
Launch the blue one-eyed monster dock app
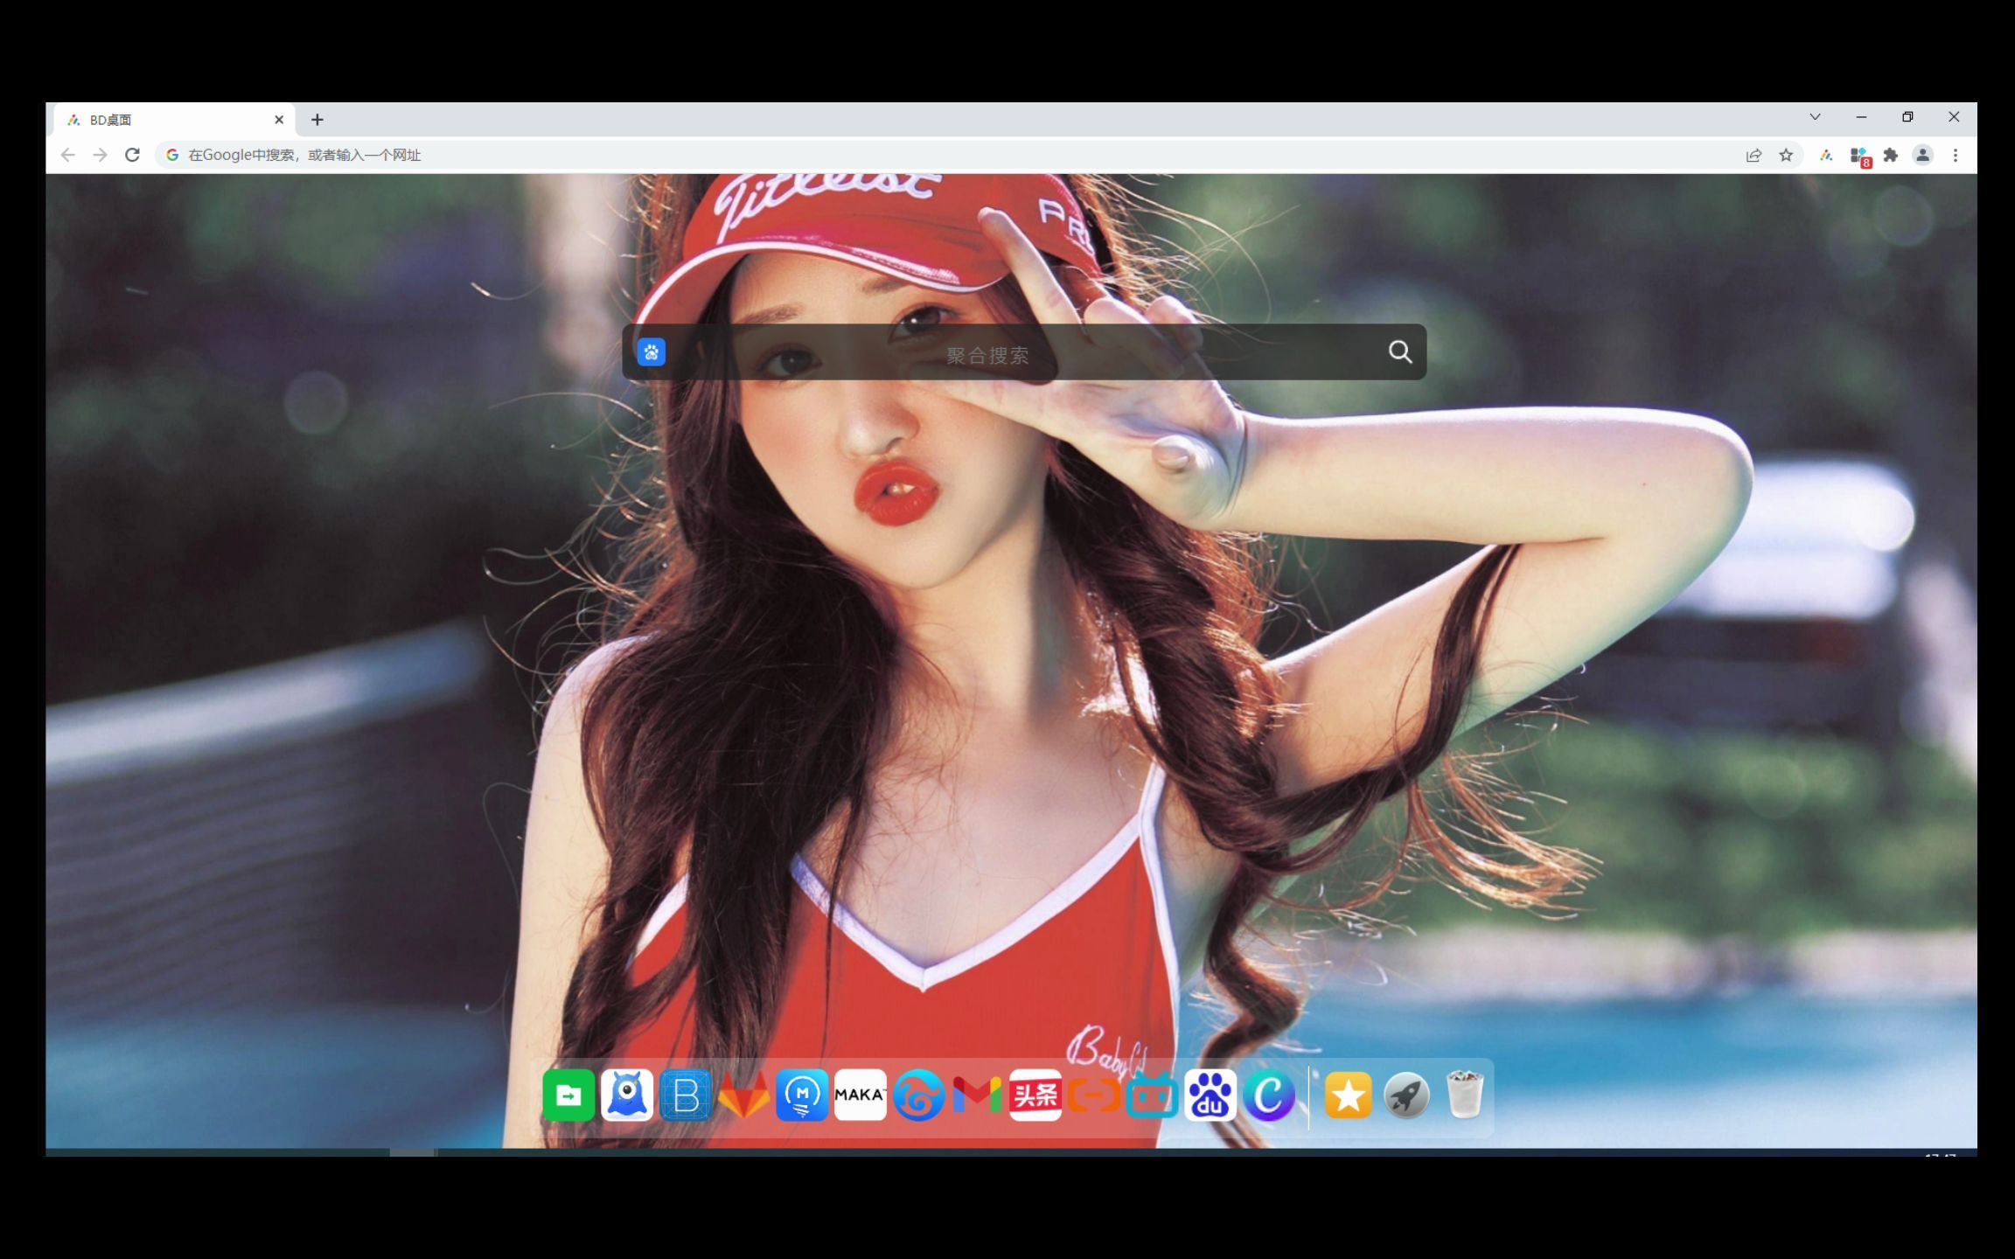[627, 1095]
